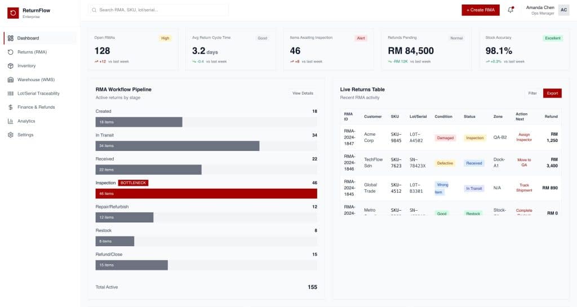Click the Move to QA action link

[524, 162]
